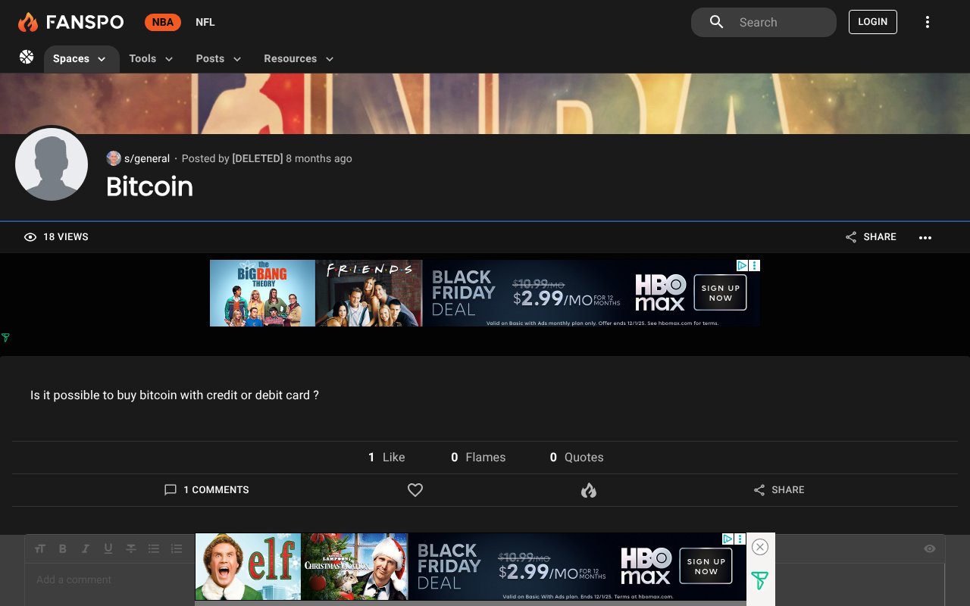Screen dimensions: 970x606
Task: Like the Bitcoin post with the heart
Action: (x=415, y=490)
